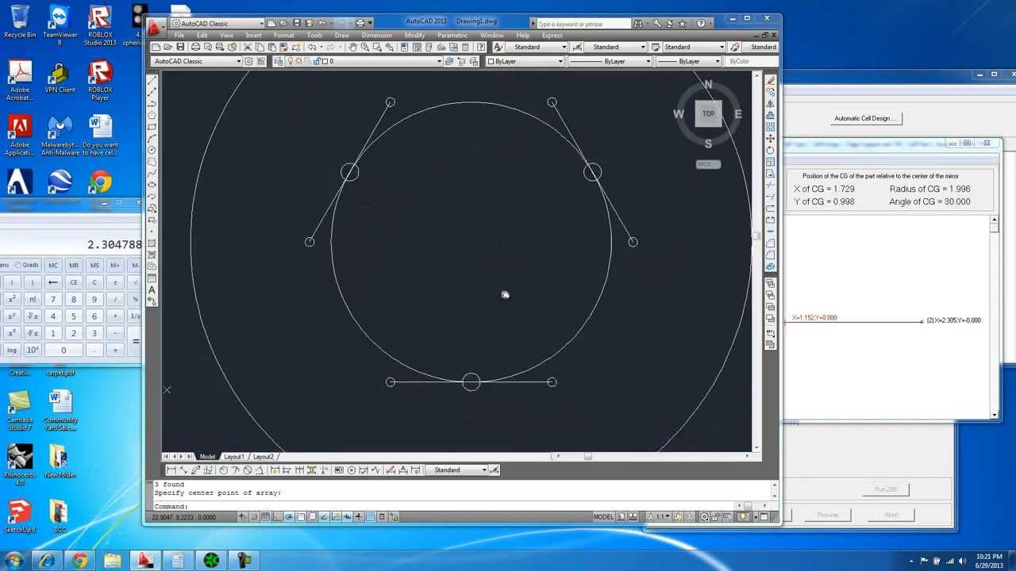This screenshot has height=571, width=1016.
Task: Click the New drawing icon in Standard toolbar
Action: pos(156,47)
